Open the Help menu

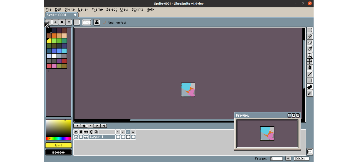pyautogui.click(x=150, y=9)
